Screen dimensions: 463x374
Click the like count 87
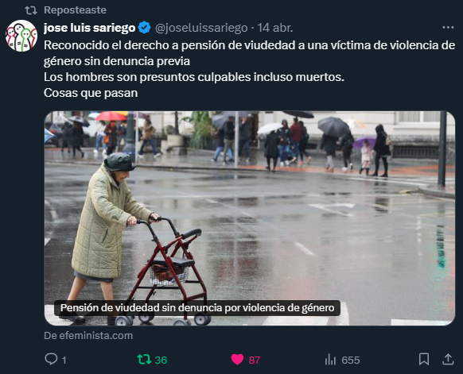coord(255,360)
